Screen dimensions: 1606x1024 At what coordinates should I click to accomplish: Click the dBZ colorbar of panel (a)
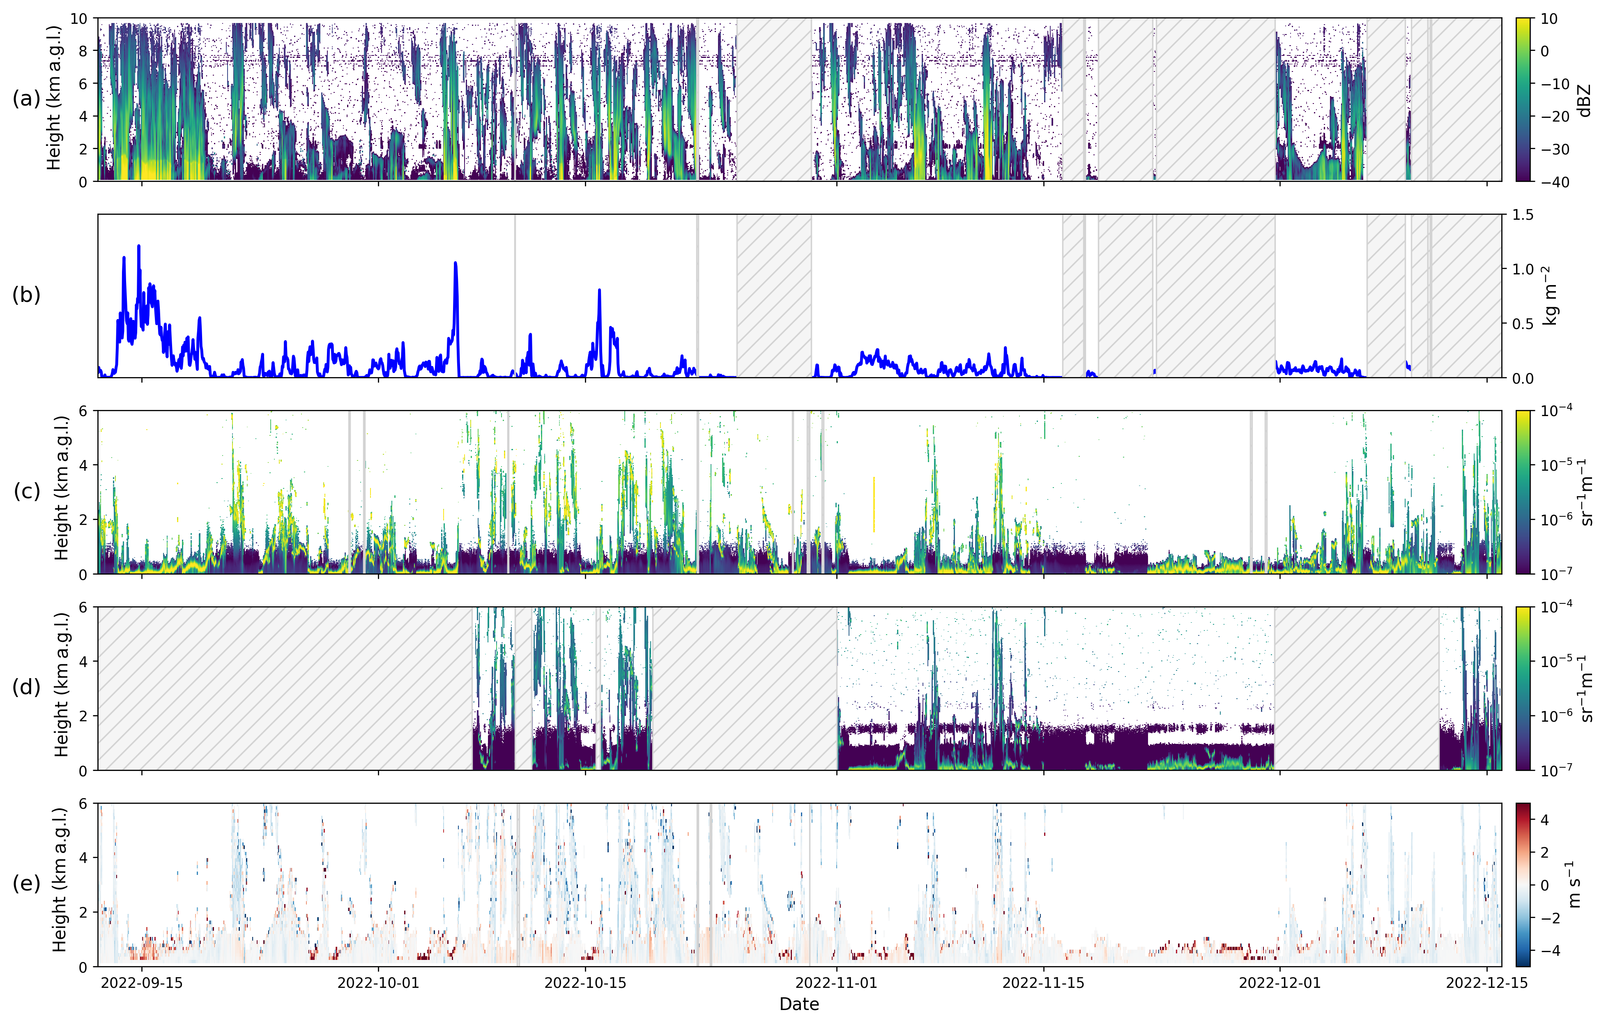click(x=1523, y=99)
